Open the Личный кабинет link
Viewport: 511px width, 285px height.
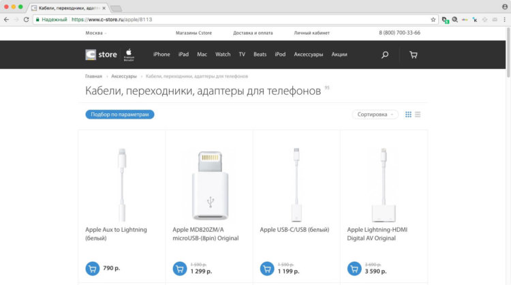(x=312, y=33)
